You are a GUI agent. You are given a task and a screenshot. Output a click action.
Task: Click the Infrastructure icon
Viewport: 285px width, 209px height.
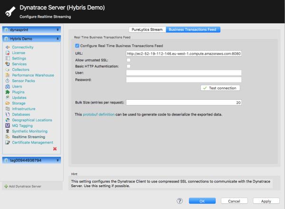click(8, 109)
